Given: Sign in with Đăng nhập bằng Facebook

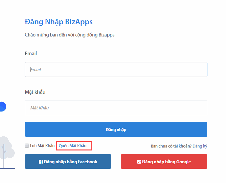Looking at the screenshot, I should 68,162.
